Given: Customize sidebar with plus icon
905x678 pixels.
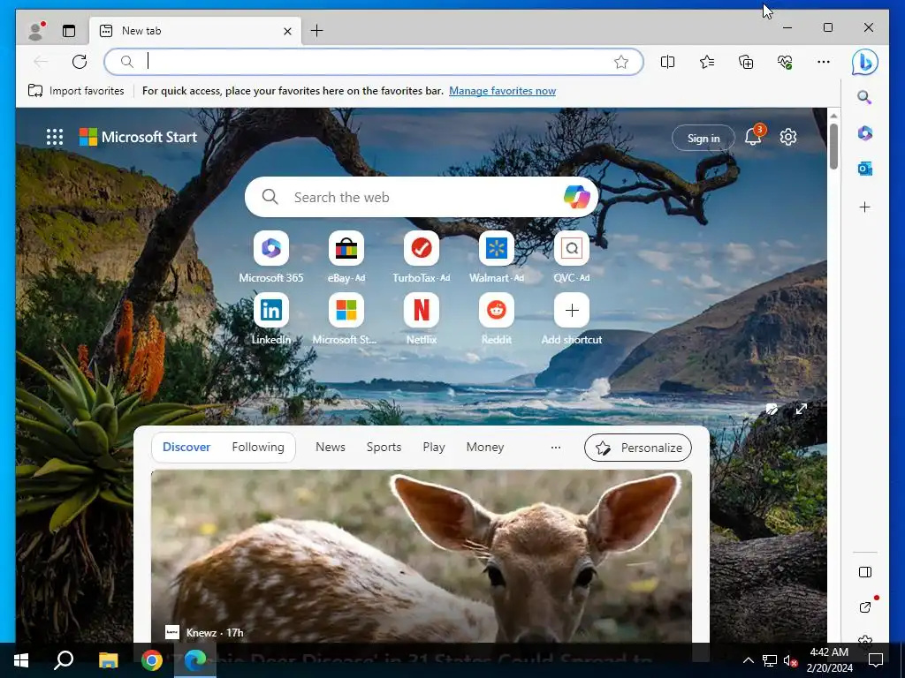Looking at the screenshot, I should point(864,207).
